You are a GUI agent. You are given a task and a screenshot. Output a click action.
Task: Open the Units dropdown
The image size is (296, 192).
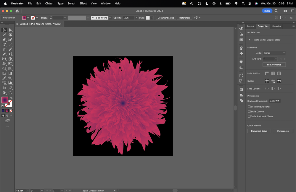click(x=274, y=53)
